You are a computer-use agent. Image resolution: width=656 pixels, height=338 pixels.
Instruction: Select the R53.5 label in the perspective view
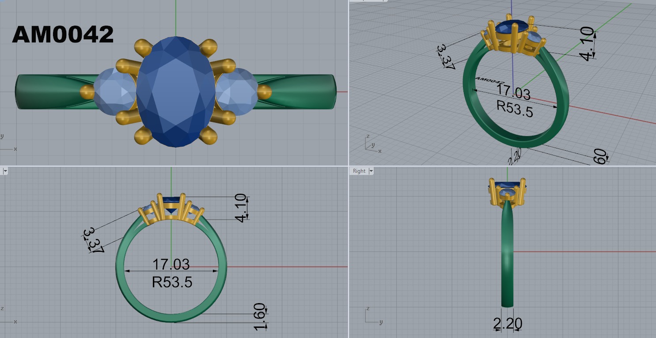click(x=515, y=108)
